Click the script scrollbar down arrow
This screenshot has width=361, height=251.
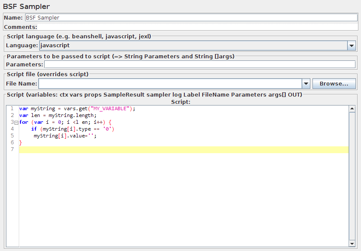pos(352,244)
